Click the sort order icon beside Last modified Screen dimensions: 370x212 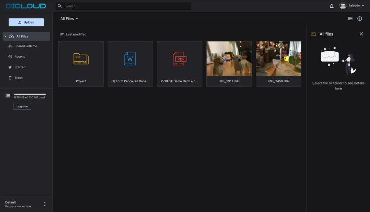pyautogui.click(x=62, y=34)
